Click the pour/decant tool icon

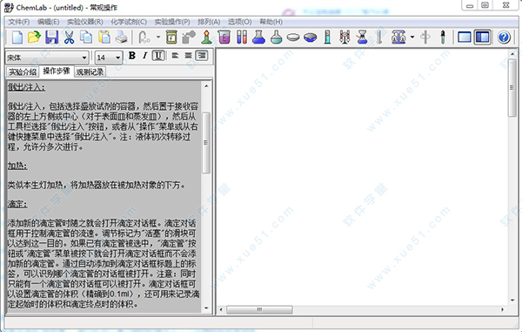[x=189, y=37]
